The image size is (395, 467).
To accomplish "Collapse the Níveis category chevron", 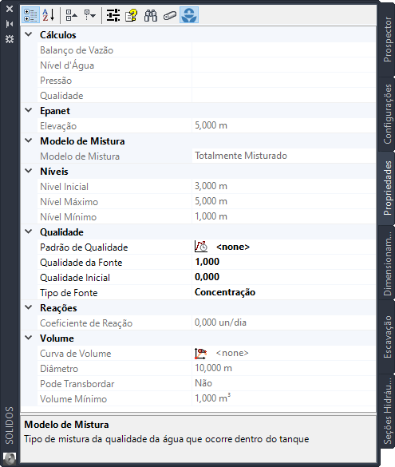I will pos(29,171).
